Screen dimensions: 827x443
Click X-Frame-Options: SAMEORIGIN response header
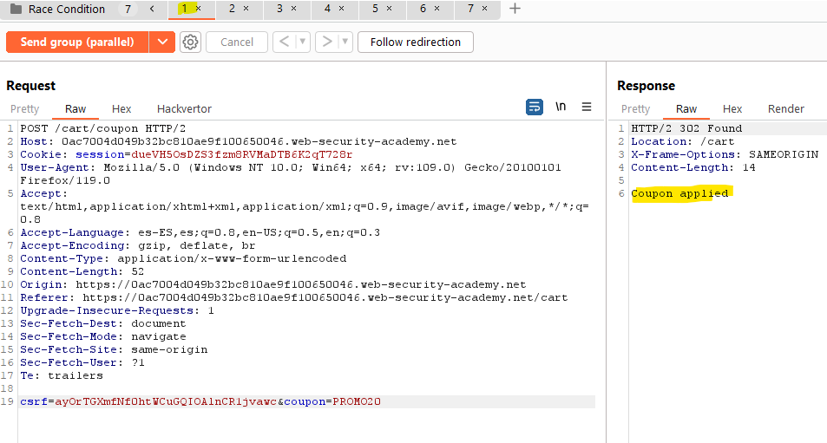[725, 154]
